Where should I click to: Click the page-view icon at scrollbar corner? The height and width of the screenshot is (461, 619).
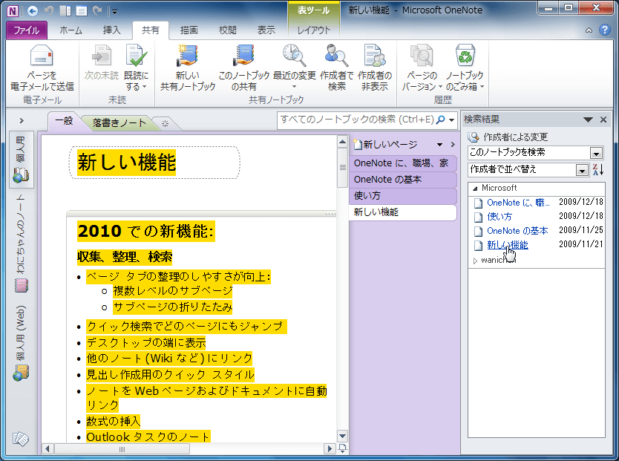click(342, 448)
